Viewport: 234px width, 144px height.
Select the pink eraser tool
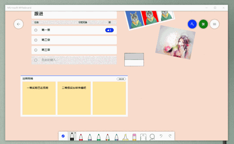pyautogui.click(x=134, y=137)
